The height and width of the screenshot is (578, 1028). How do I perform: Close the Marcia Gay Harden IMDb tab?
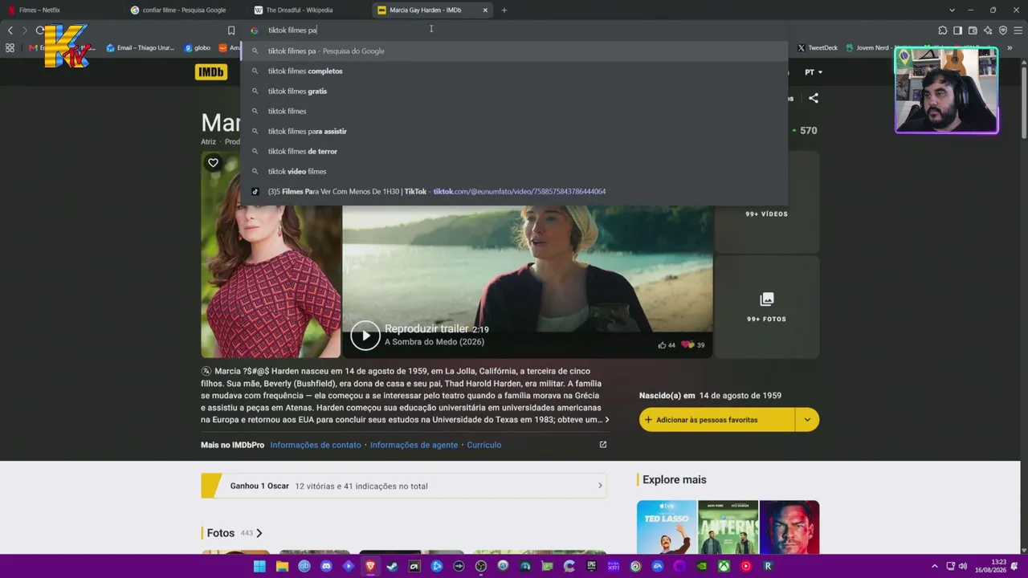tap(485, 10)
